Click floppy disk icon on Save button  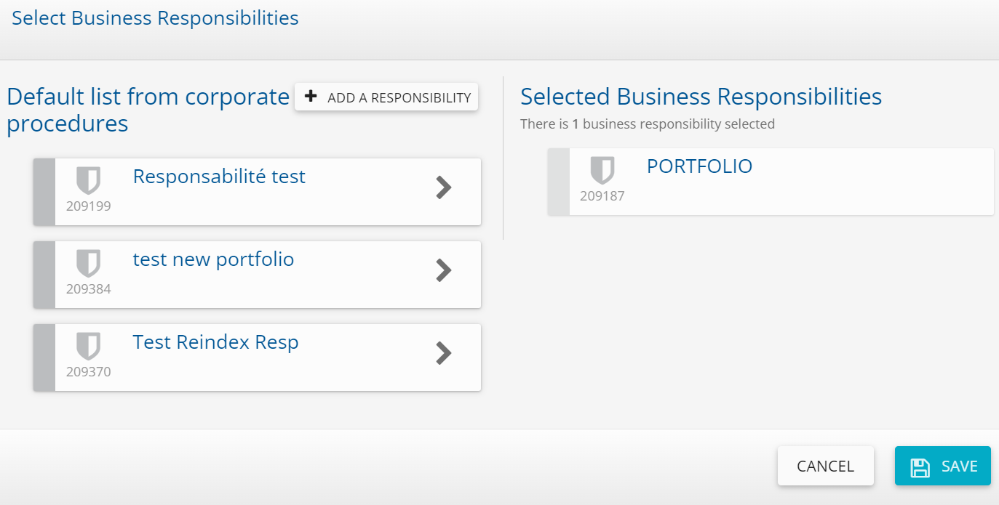click(920, 466)
